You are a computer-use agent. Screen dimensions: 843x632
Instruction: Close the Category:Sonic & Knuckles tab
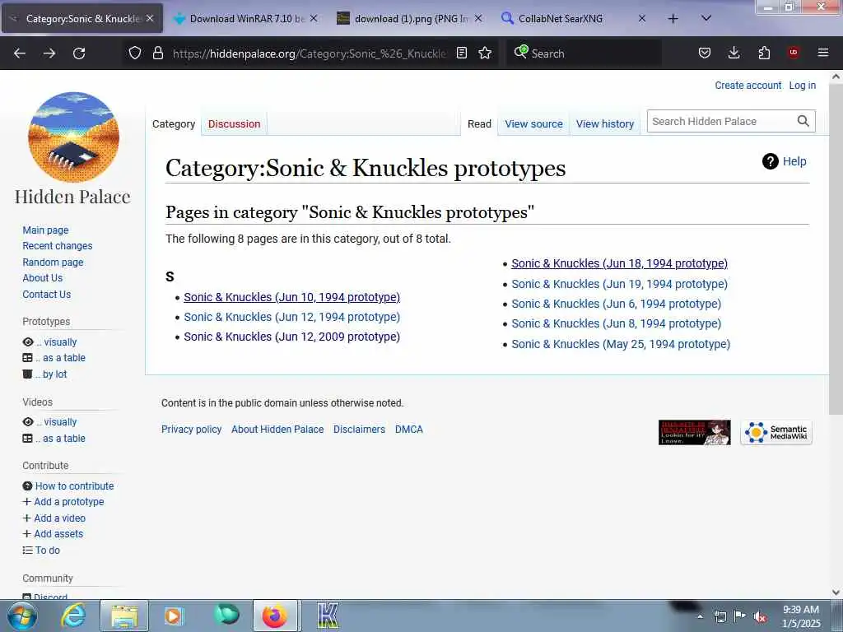pos(150,18)
